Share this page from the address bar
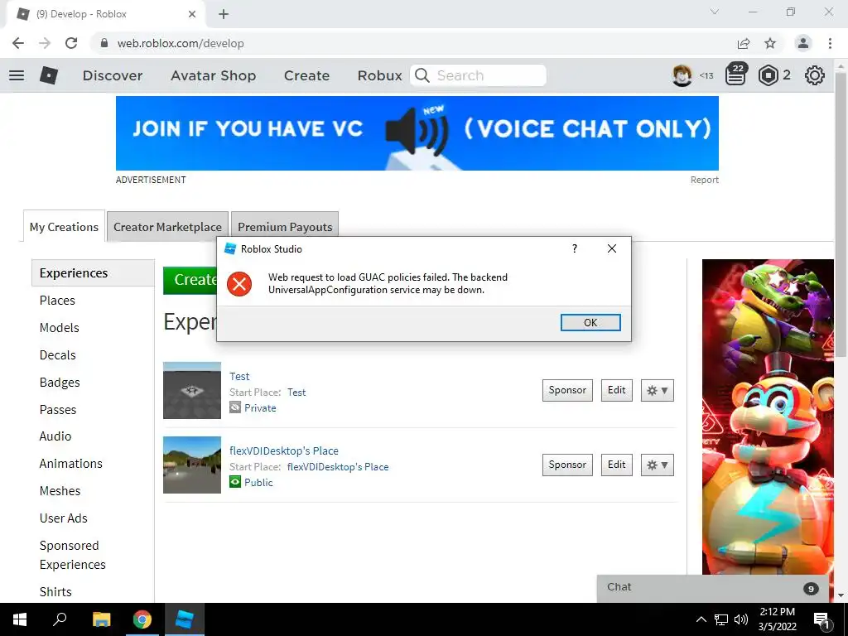The height and width of the screenshot is (636, 848). (x=744, y=43)
